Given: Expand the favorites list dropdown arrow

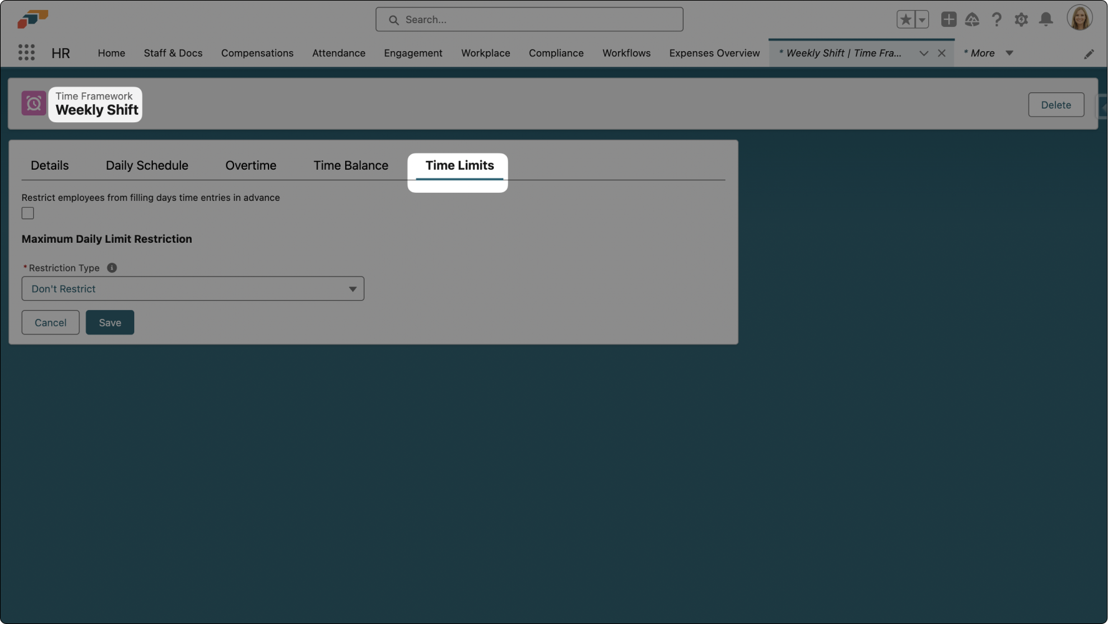Looking at the screenshot, I should tap(922, 20).
